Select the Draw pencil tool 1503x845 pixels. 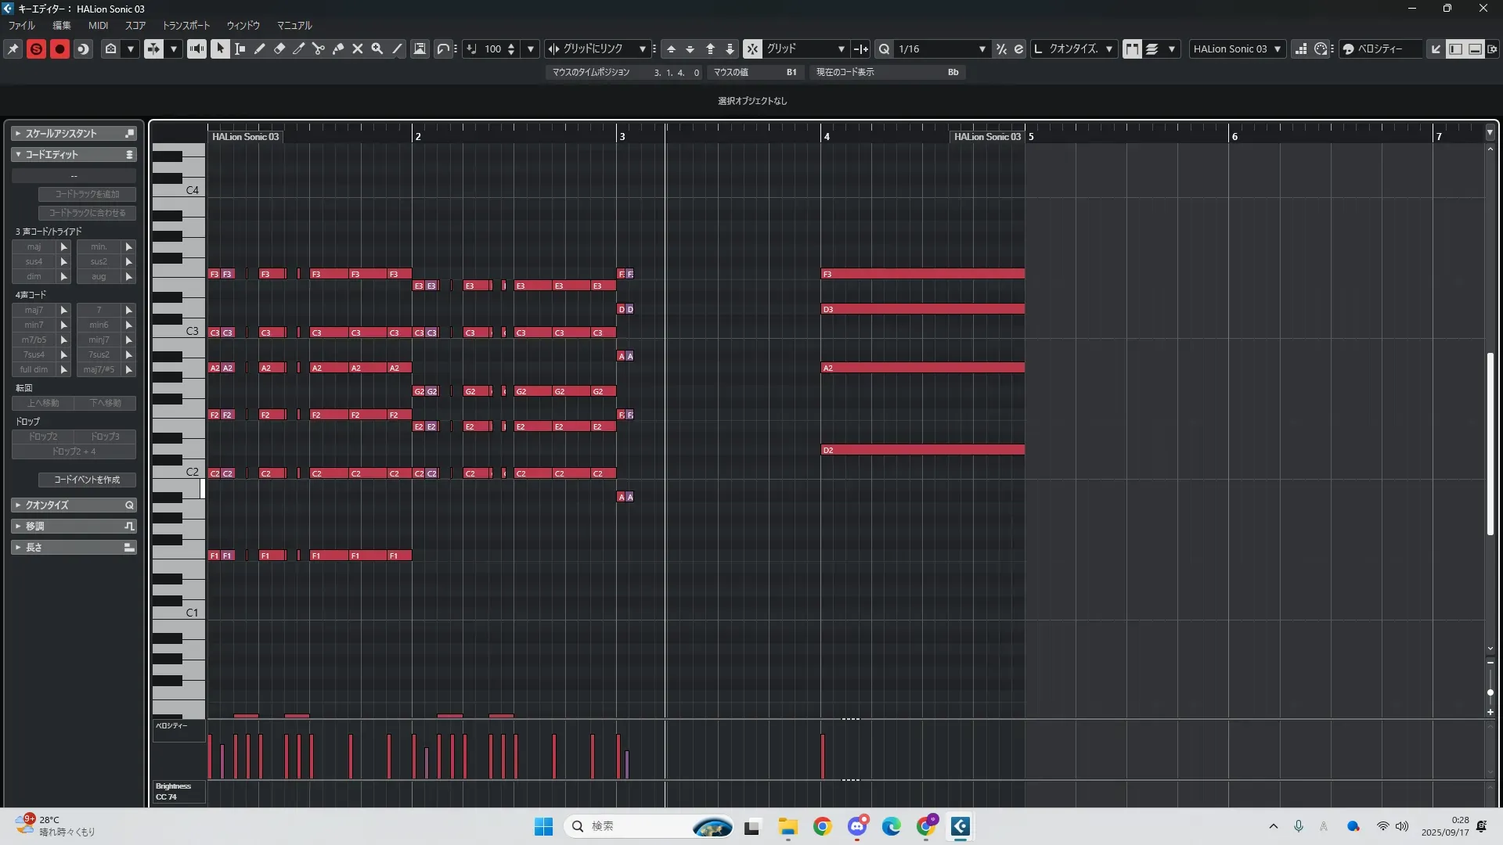(260, 49)
